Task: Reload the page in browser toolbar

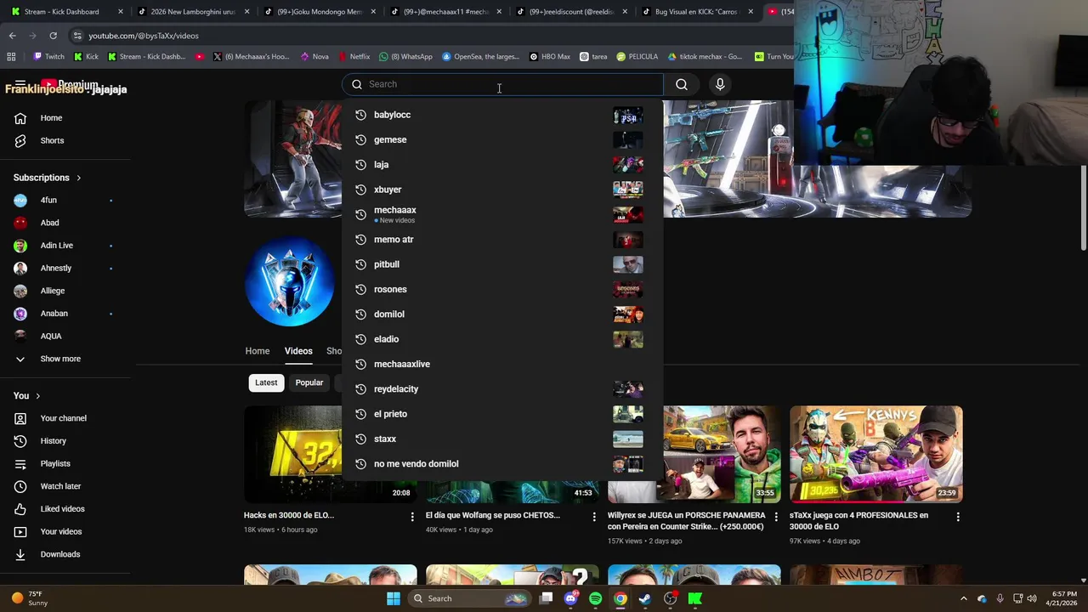Action: tap(53, 36)
